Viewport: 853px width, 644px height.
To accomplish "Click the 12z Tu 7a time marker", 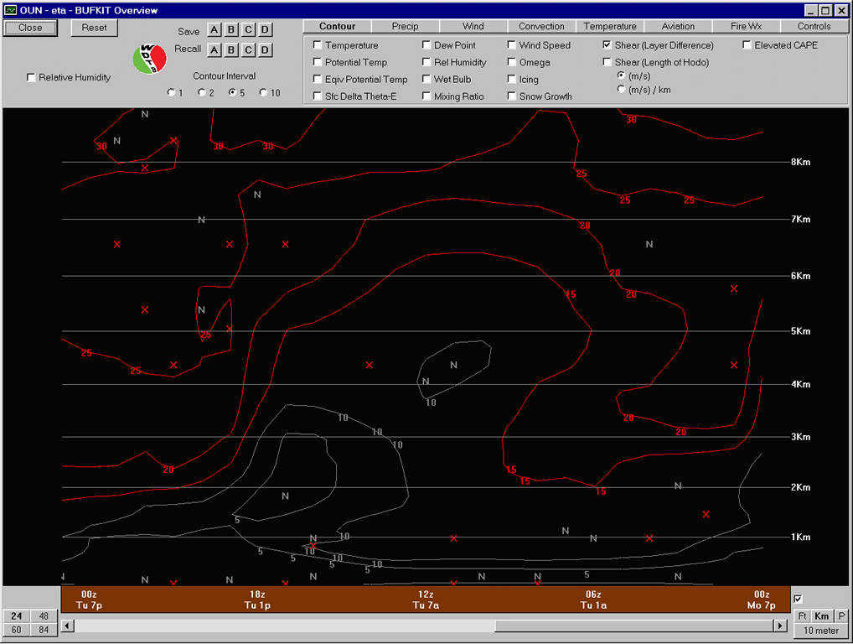I will 426,600.
